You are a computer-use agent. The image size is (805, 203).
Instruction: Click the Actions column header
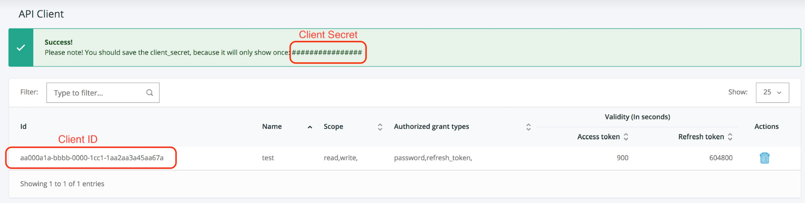pos(766,127)
